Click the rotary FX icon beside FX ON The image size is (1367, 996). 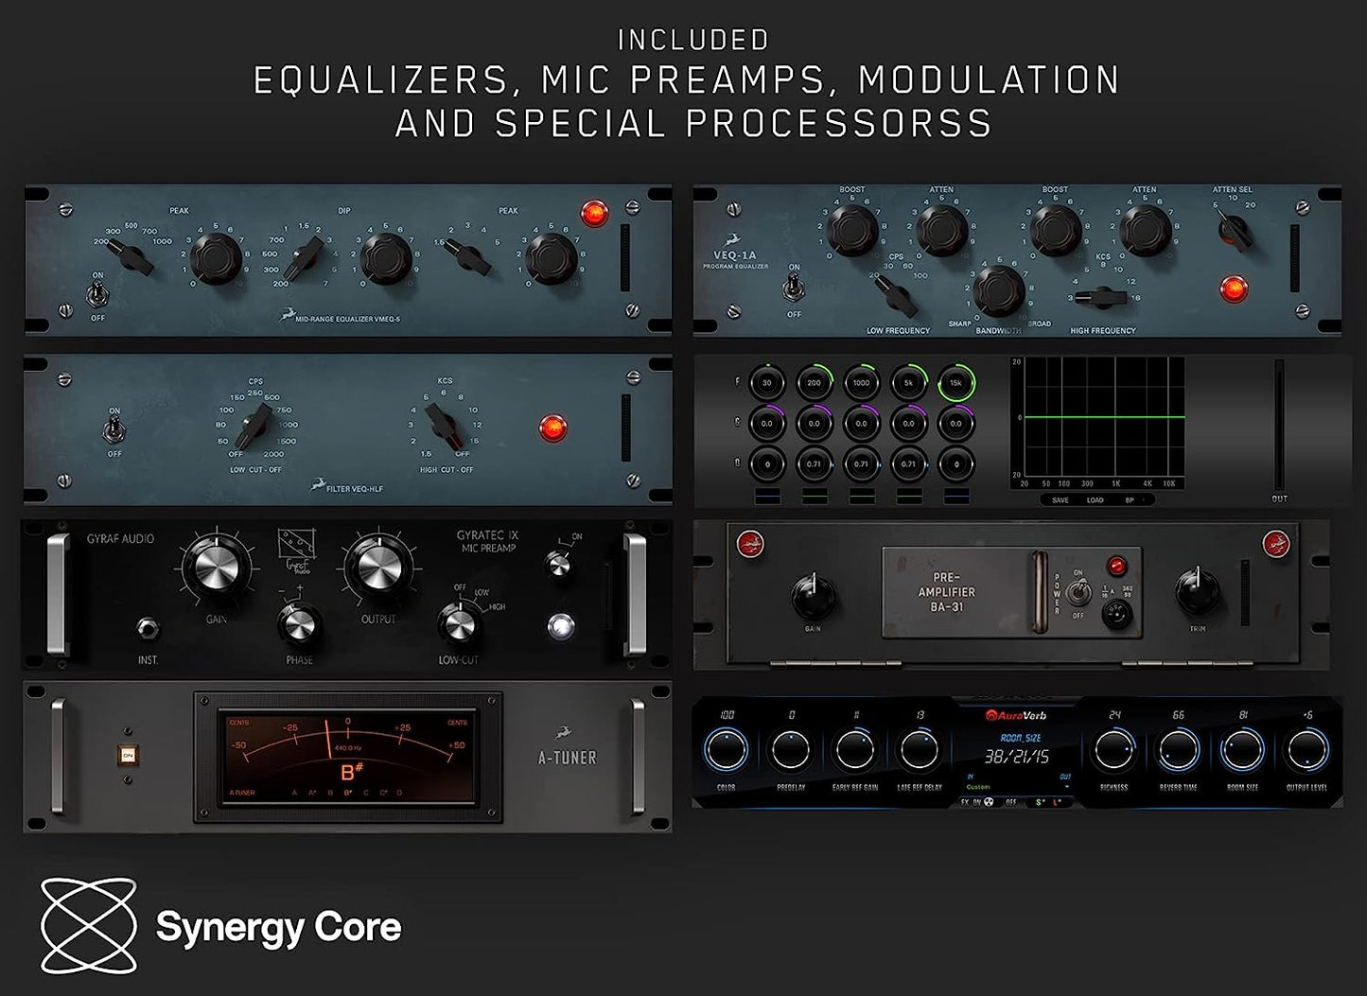click(x=987, y=802)
